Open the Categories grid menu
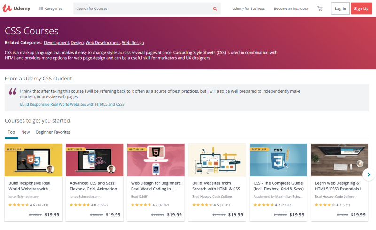Viewport: 376px width, 230px height. click(51, 8)
